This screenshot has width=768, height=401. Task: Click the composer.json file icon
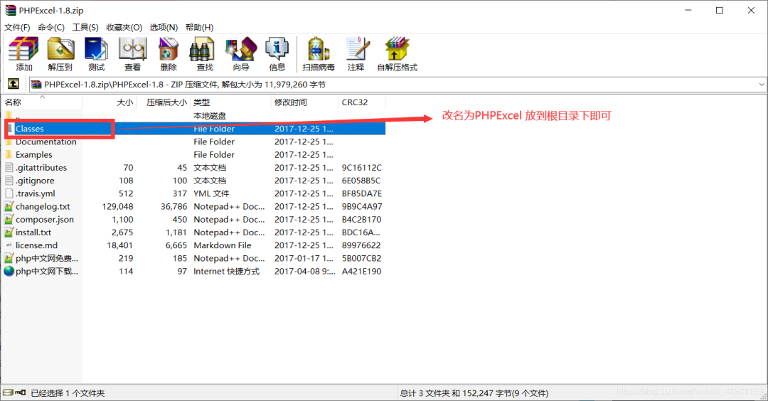tap(9, 220)
